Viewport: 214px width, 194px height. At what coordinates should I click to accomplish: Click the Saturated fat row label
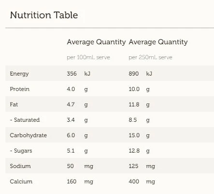click(25, 120)
